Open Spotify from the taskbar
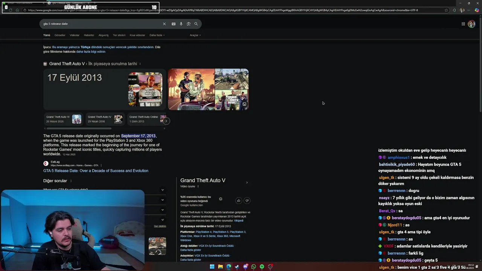The width and height of the screenshot is (482, 271). pos(262,266)
